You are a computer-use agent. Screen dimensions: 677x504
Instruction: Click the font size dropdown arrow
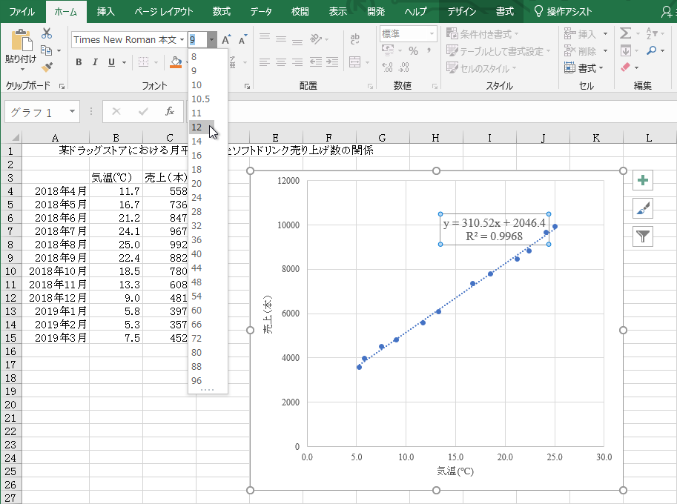(211, 40)
